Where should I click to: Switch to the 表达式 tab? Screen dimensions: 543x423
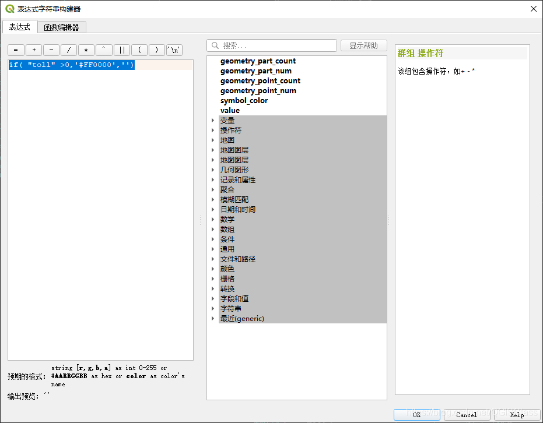point(20,27)
